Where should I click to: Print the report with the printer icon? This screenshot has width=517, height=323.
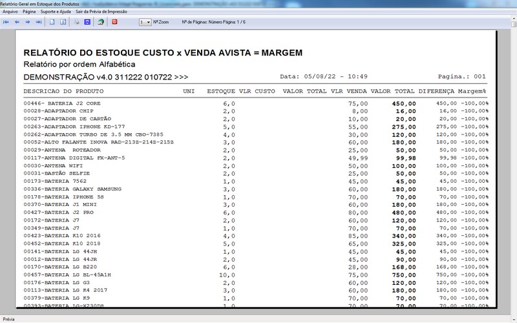[76, 22]
